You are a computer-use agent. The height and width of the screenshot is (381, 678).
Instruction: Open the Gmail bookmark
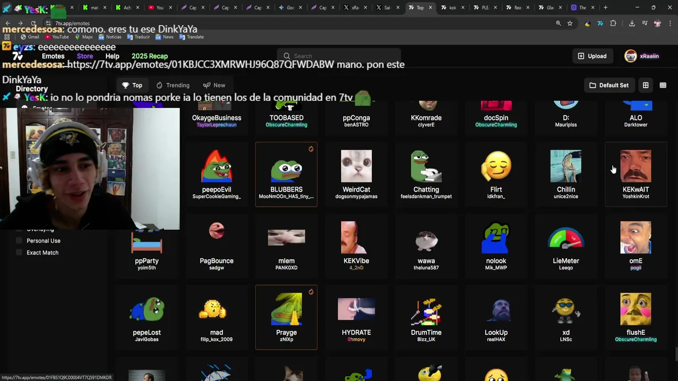click(30, 37)
